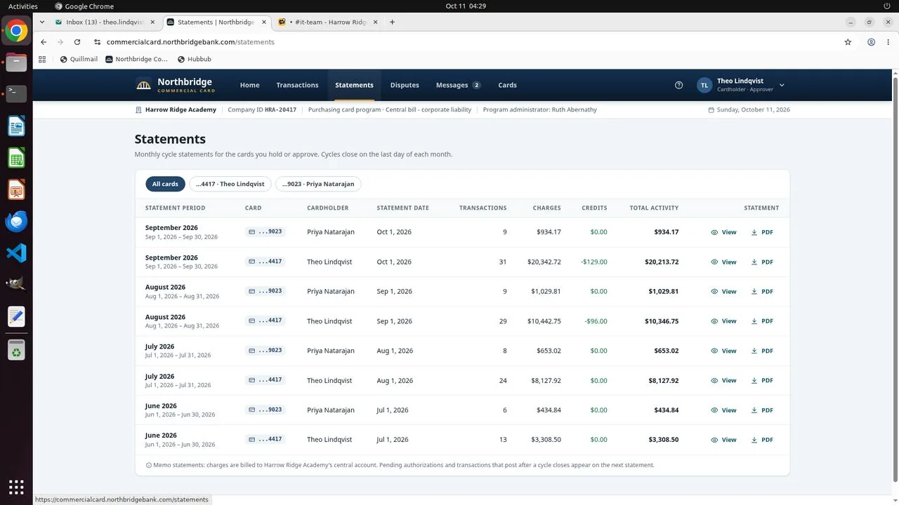Switch to the Cards tab
Screen dimensions: 899x505
pyautogui.click(x=507, y=85)
